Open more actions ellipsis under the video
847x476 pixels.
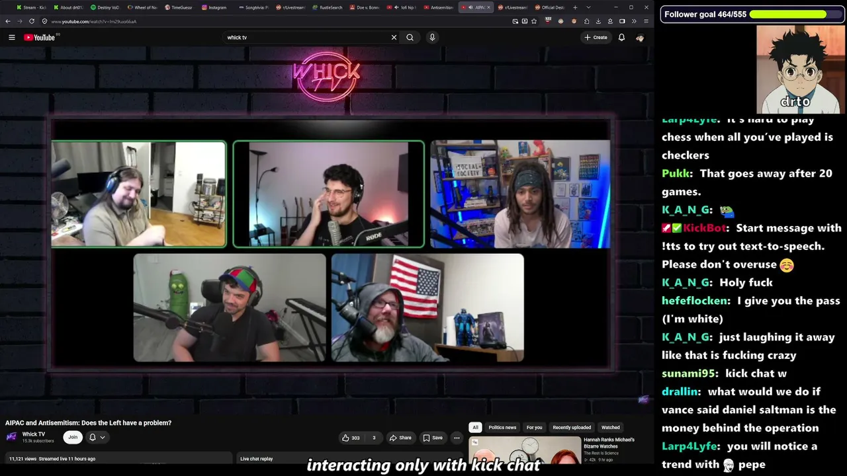click(457, 438)
